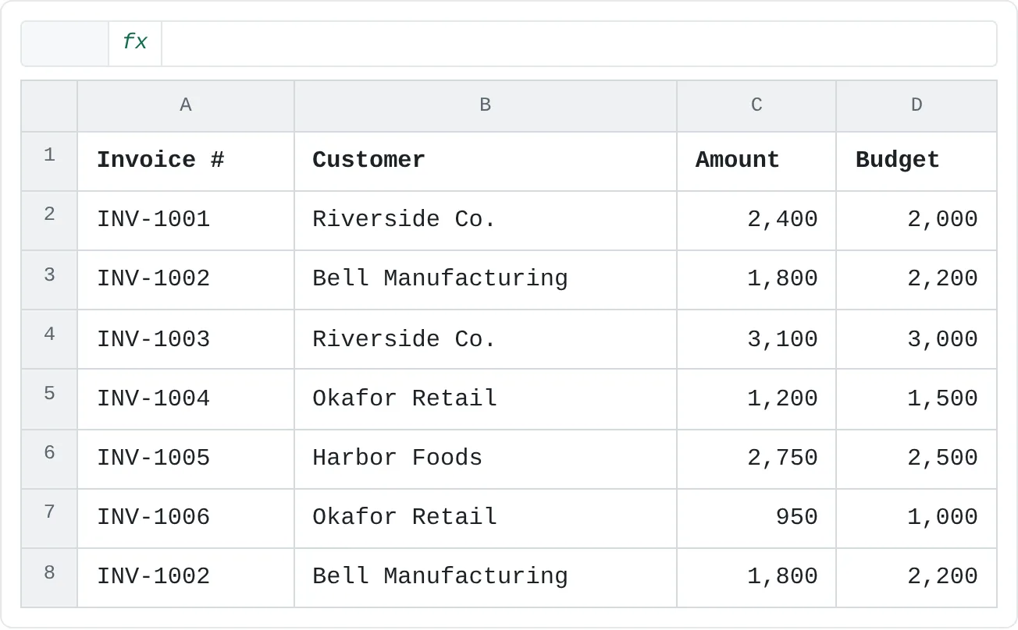Select row 5 header

[49, 399]
